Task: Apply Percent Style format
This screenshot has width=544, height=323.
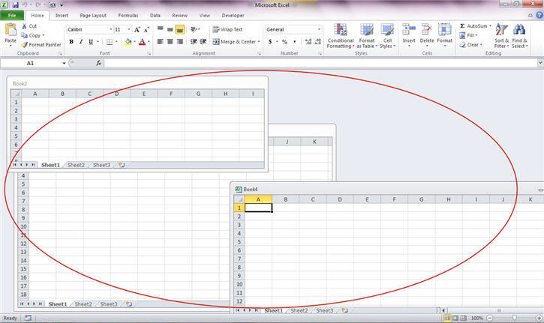Action: [284, 41]
